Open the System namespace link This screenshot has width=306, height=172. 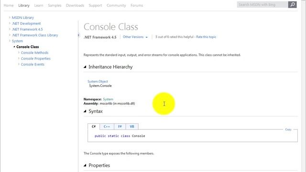click(108, 99)
